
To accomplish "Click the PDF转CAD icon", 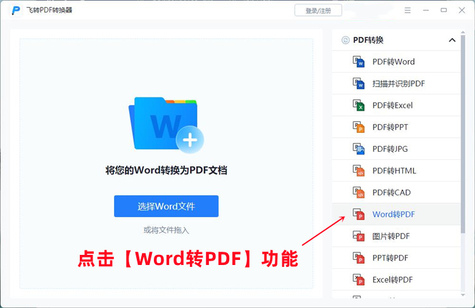I will 359,192.
